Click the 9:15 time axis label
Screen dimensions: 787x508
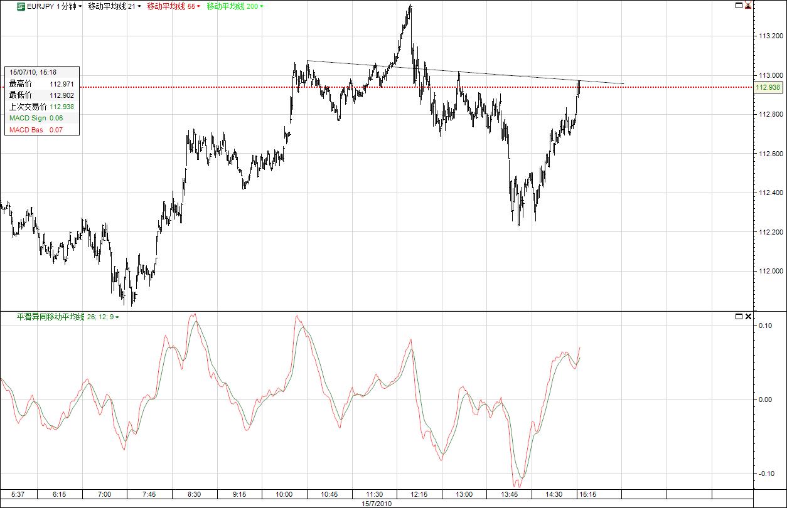point(239,494)
